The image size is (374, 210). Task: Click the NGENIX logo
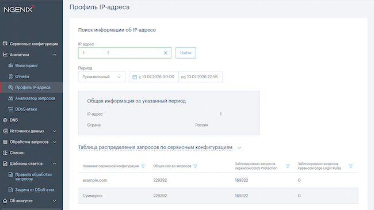coord(19,9)
